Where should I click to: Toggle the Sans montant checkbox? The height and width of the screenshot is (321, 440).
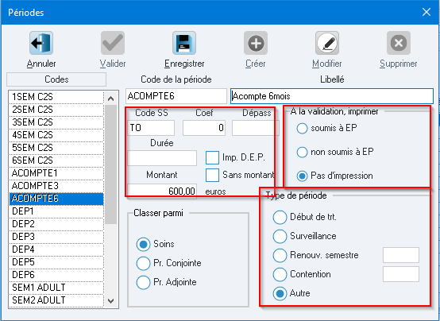coord(212,176)
